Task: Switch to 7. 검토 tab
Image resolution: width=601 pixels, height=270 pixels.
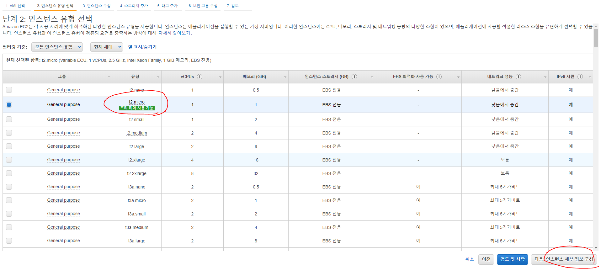Action: tap(233, 6)
